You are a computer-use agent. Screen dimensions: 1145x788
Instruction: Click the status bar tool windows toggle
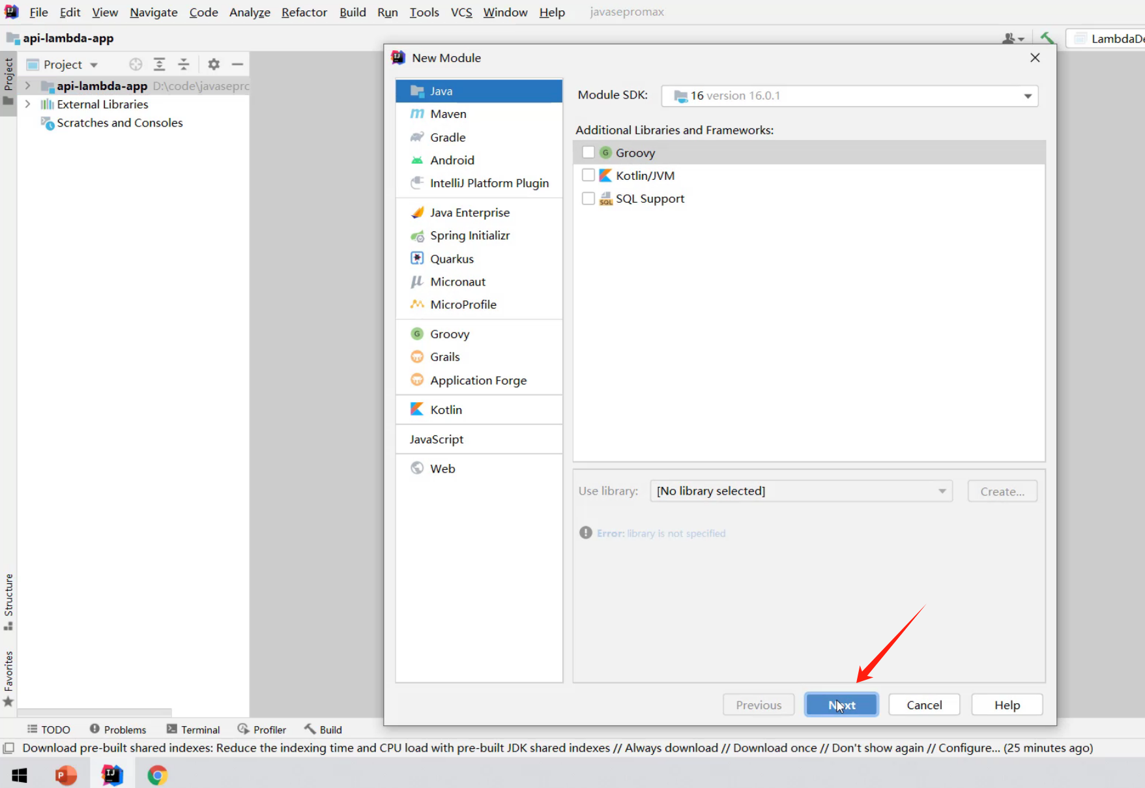tap(8, 748)
